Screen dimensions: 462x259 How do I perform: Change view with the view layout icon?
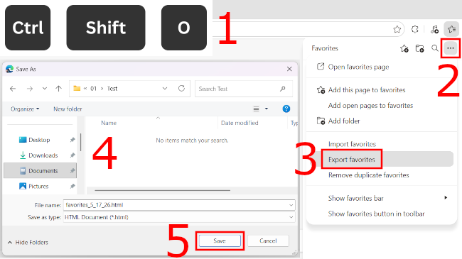(x=256, y=109)
